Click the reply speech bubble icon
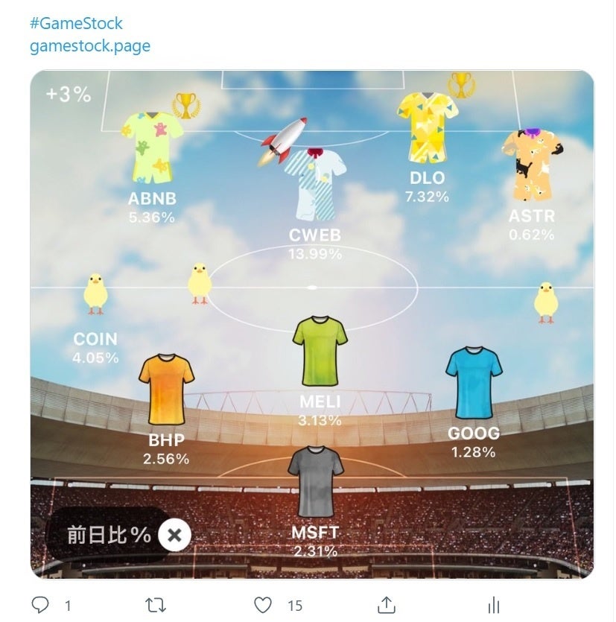Viewport: 616px width, 622px height. click(40, 604)
